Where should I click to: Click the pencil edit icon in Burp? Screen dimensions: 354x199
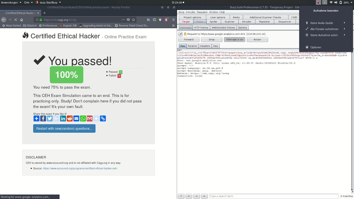[181, 34]
